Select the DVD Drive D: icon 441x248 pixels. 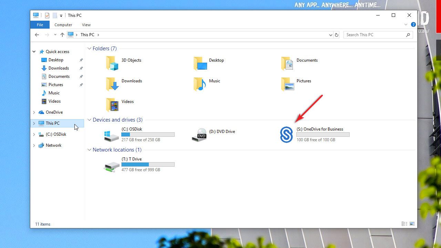[199, 135]
